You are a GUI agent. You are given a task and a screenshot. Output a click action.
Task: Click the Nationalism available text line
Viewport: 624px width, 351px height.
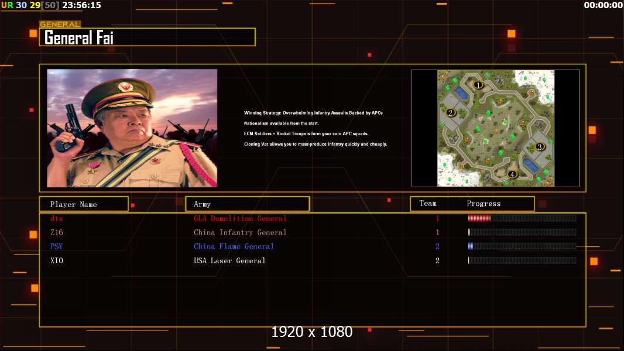click(x=282, y=123)
